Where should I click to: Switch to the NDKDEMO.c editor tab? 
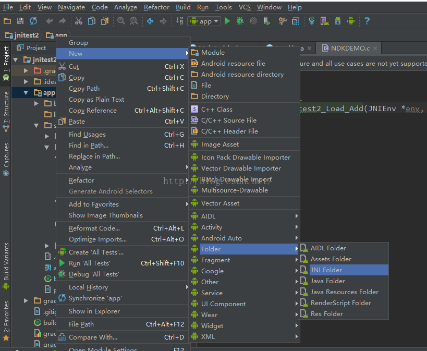[x=349, y=48]
